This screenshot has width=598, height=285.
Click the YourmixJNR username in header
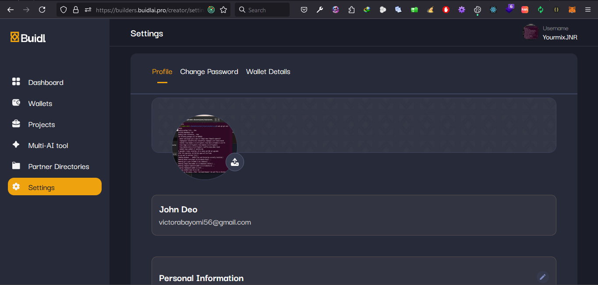tap(559, 37)
